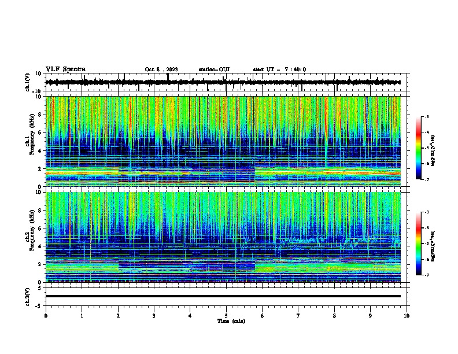This screenshot has height=354, width=458.
Task: Click the "-7" label on ch.2 color bar
Action: 426,275
